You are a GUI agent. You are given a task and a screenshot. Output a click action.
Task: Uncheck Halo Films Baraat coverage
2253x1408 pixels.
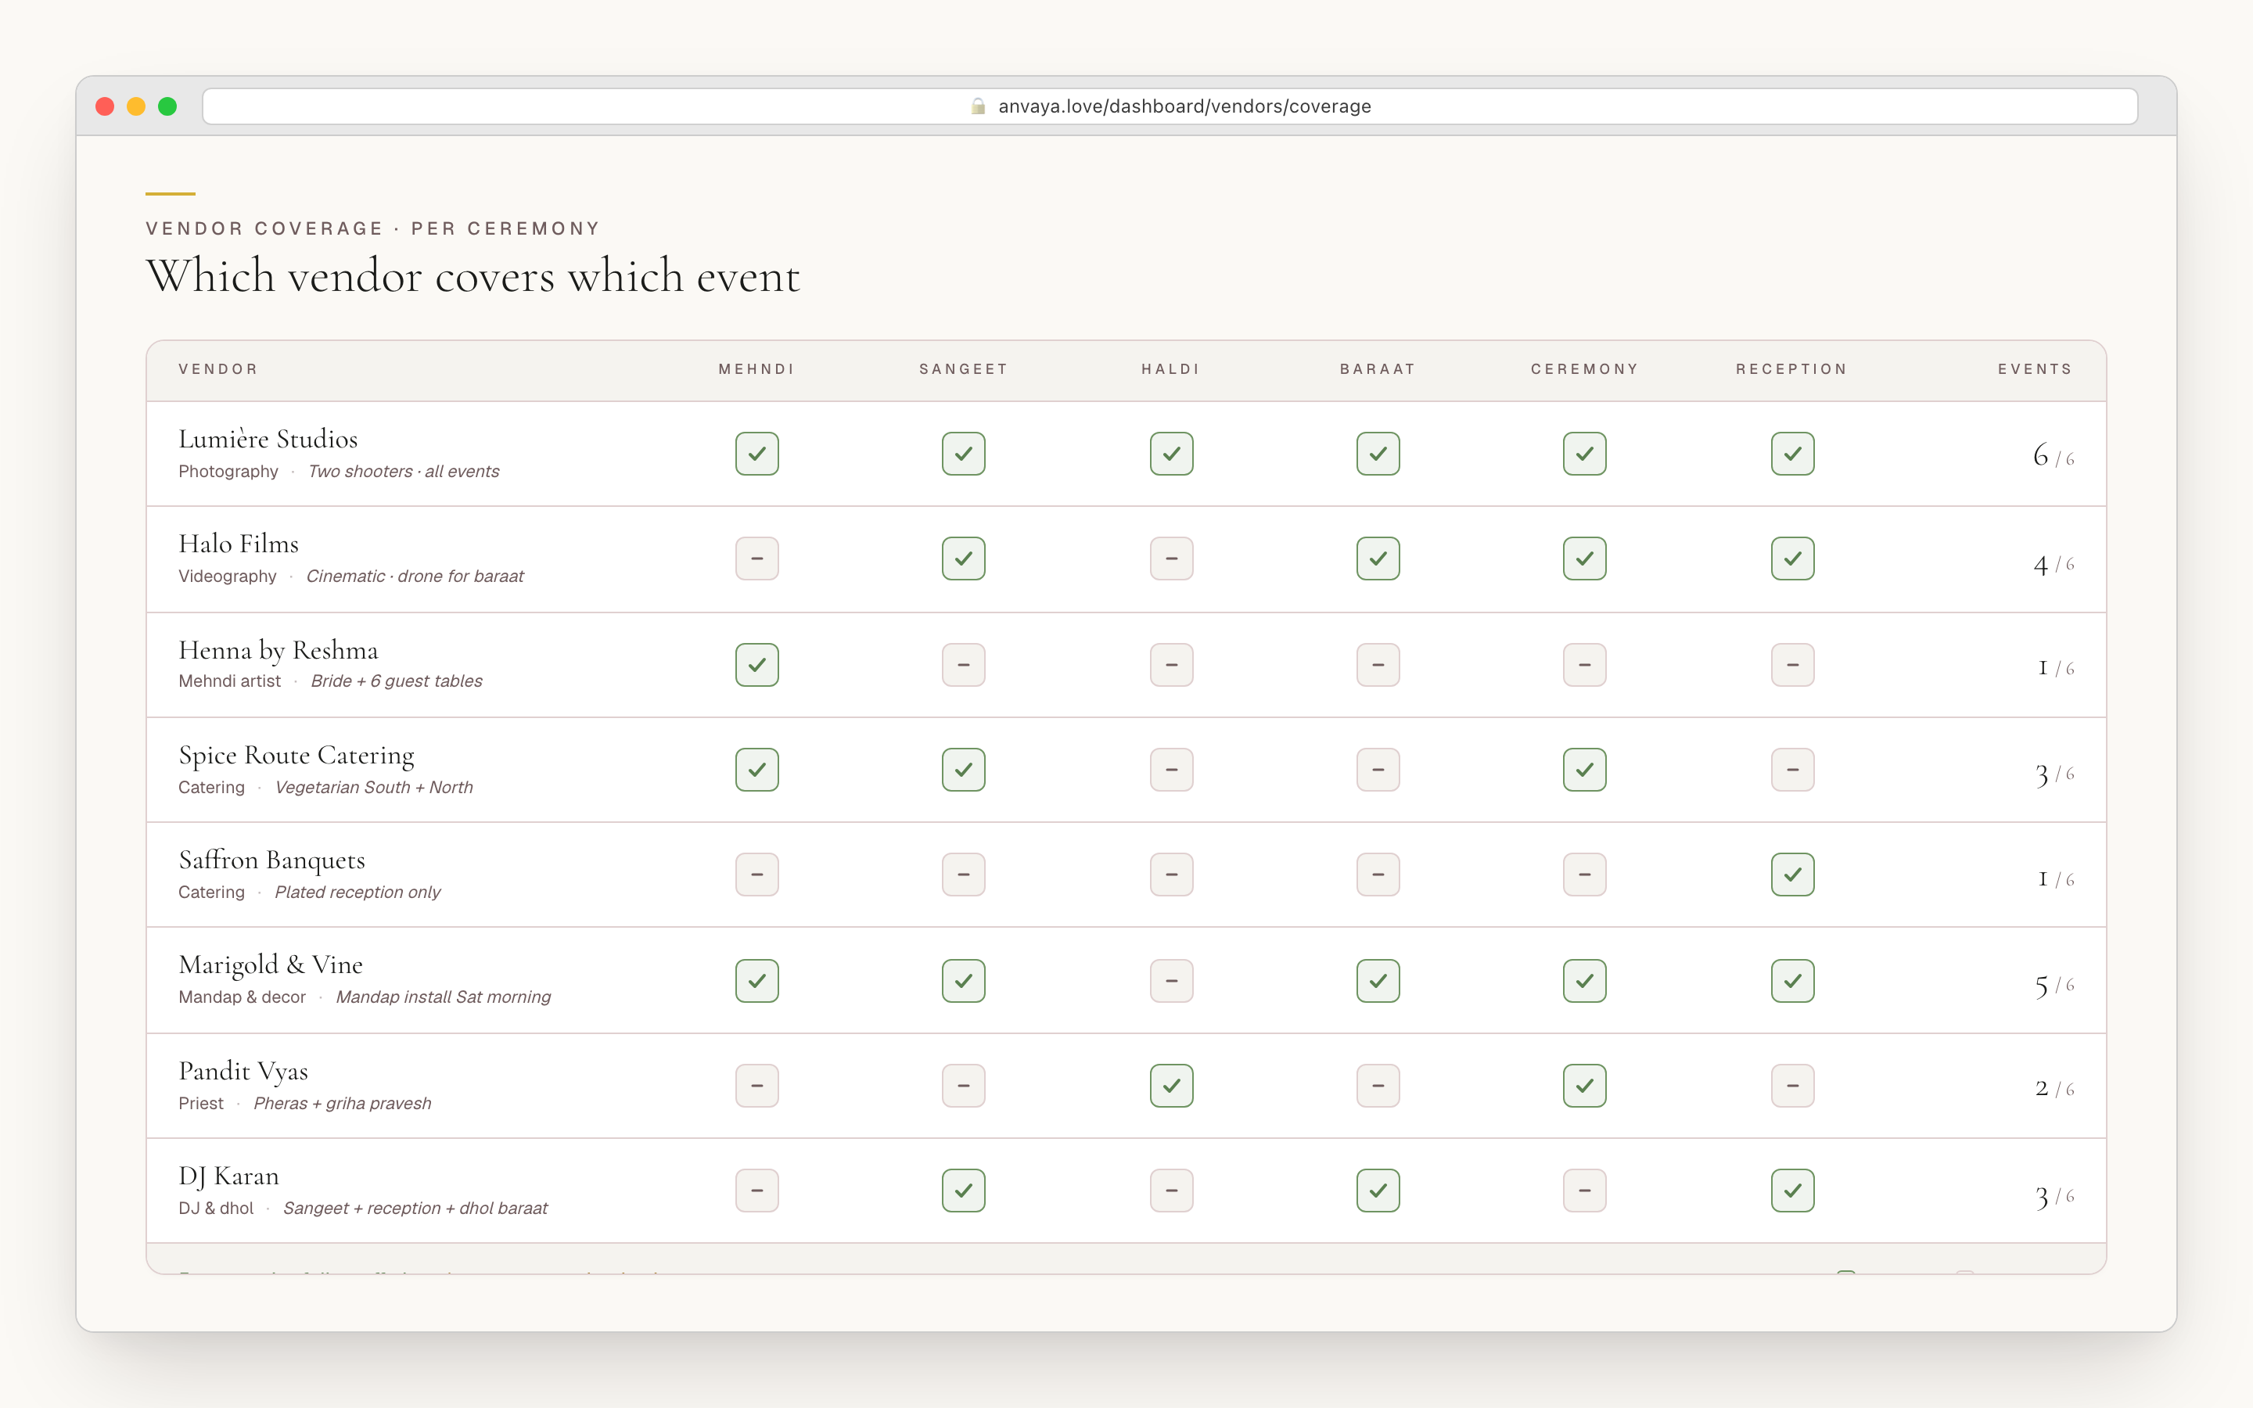[1378, 559]
